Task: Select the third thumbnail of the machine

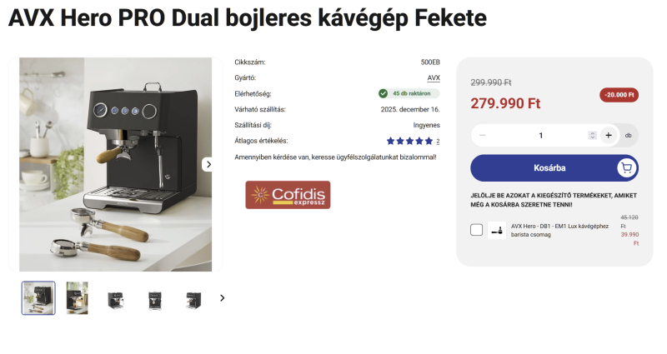Action: point(116,300)
